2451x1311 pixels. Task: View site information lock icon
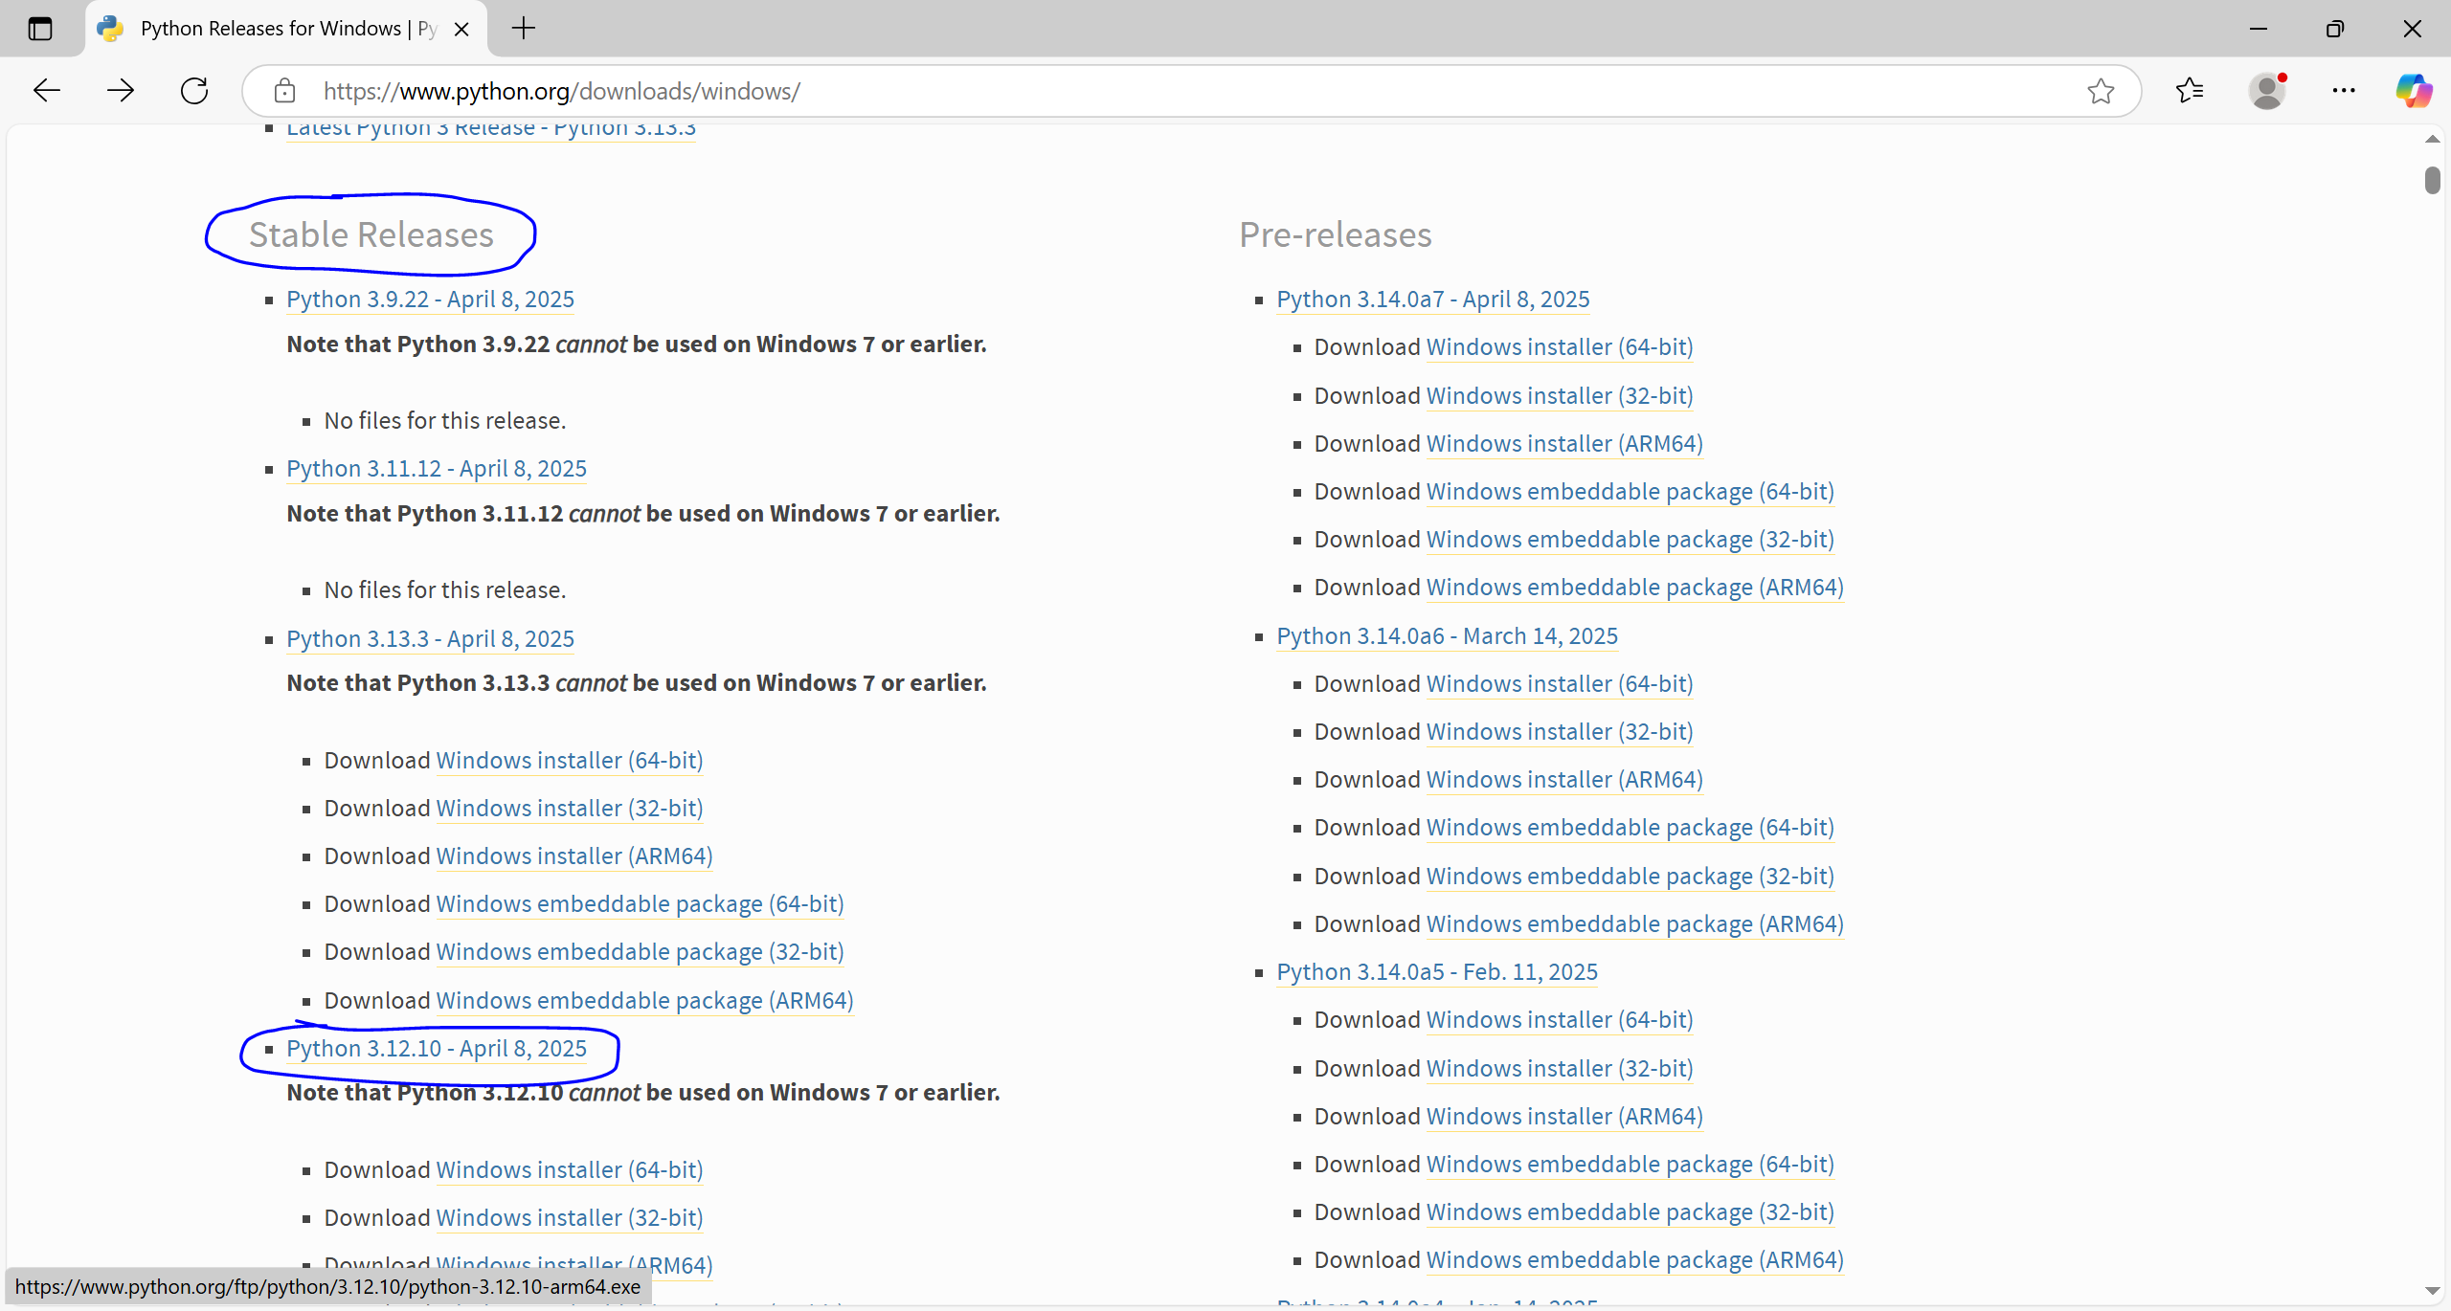(284, 91)
